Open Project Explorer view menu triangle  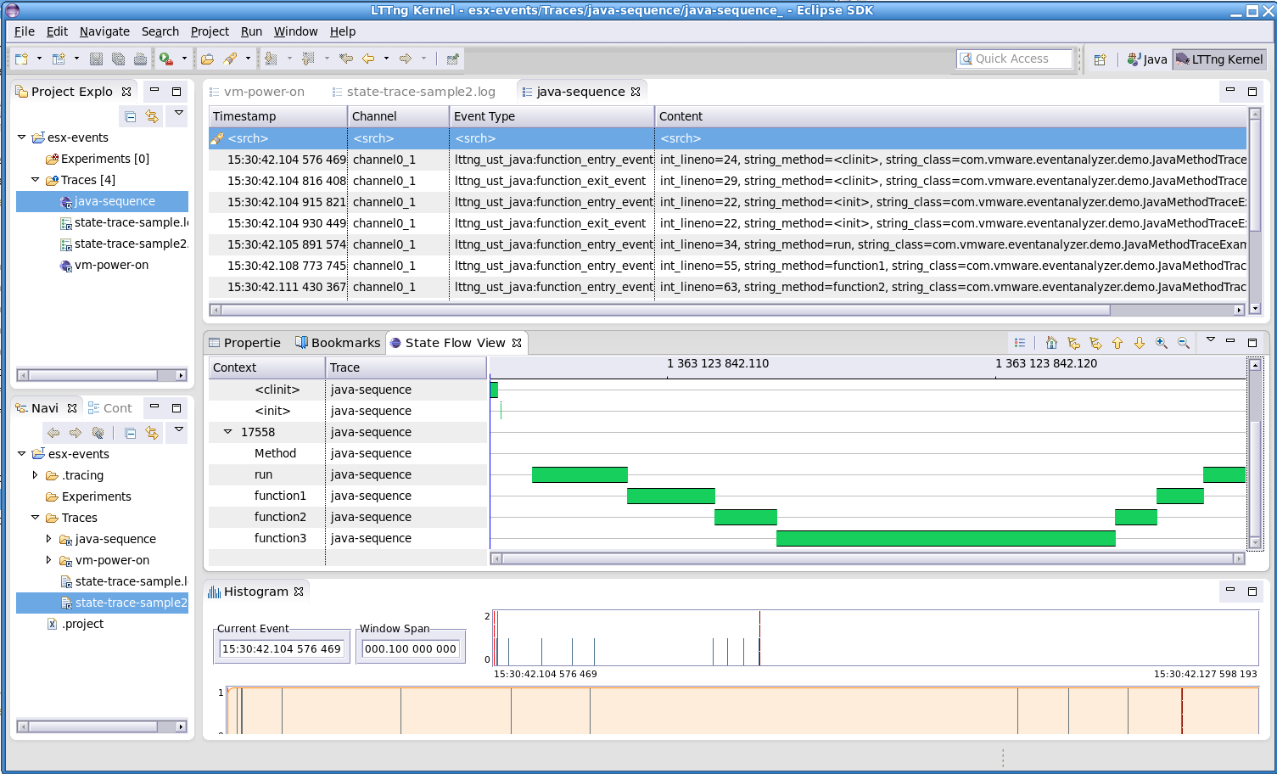click(x=178, y=113)
